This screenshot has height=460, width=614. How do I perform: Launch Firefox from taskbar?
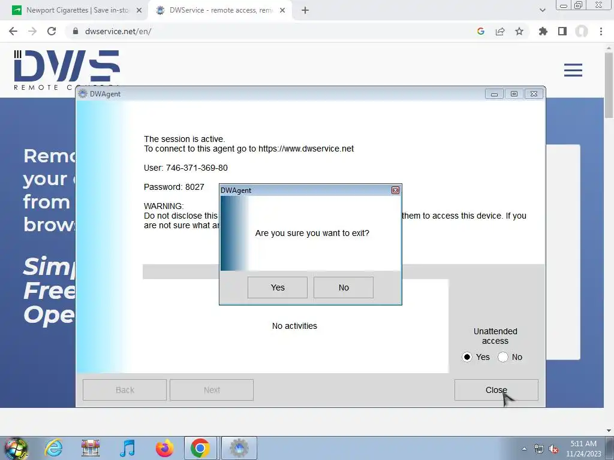[x=165, y=448]
